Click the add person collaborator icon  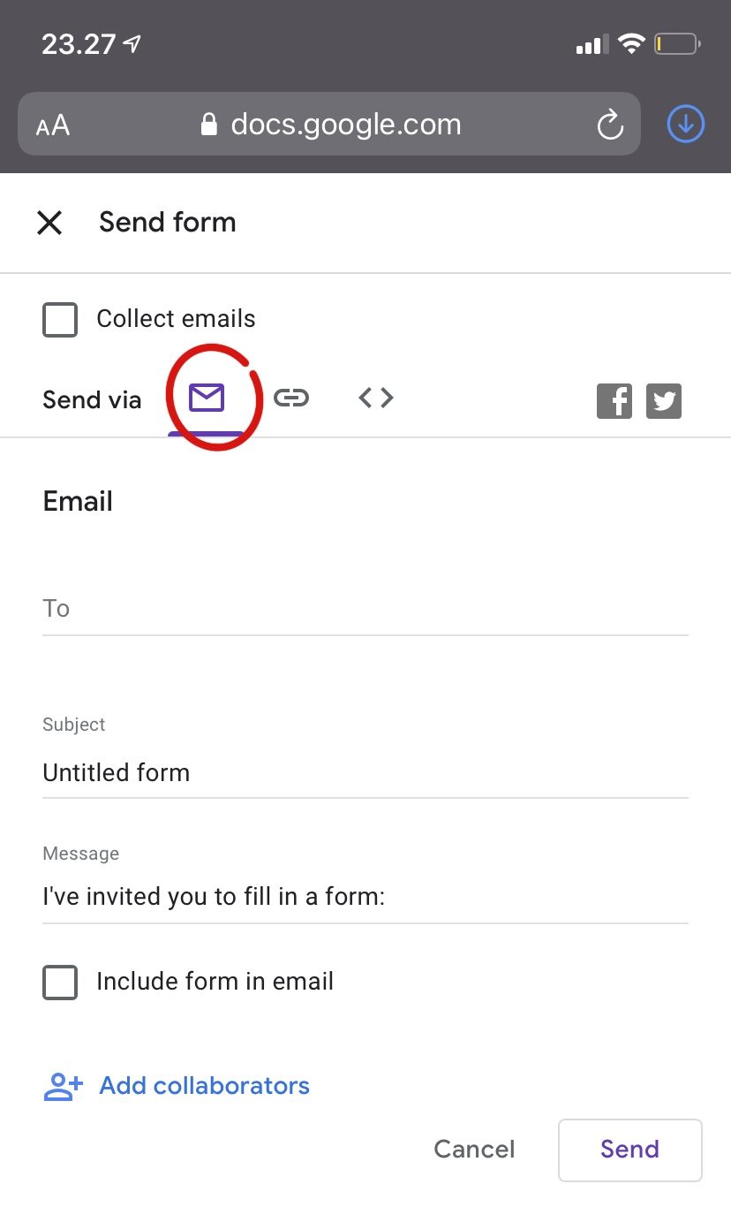pos(63,1086)
